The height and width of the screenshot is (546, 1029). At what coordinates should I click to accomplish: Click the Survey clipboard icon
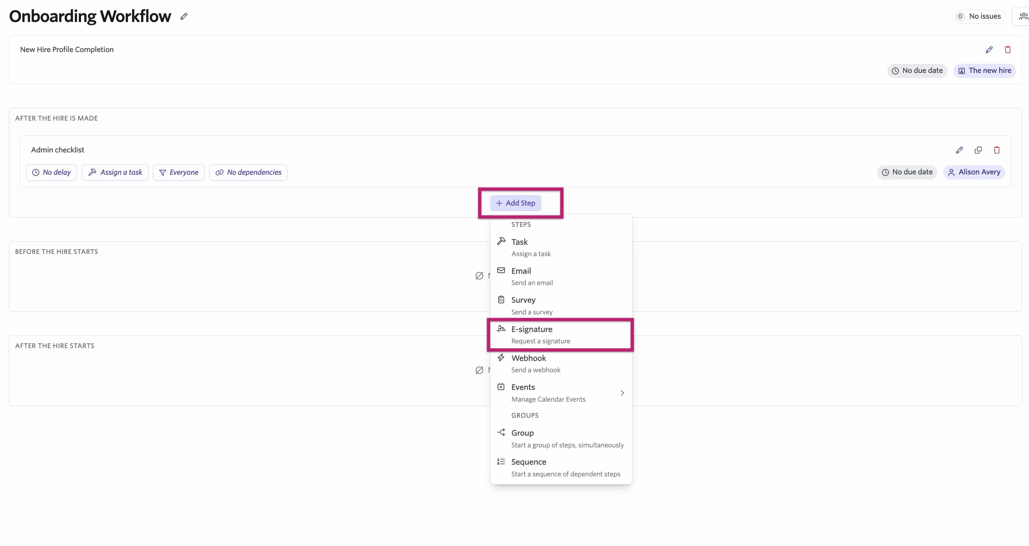click(501, 299)
